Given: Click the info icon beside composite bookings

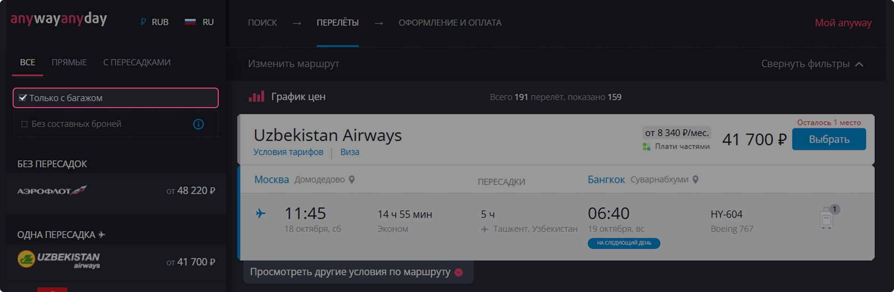Looking at the screenshot, I should [x=199, y=124].
